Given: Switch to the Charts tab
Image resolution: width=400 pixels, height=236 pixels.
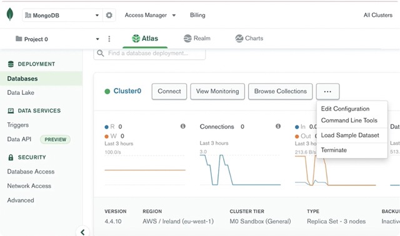Looking at the screenshot, I should [x=249, y=39].
